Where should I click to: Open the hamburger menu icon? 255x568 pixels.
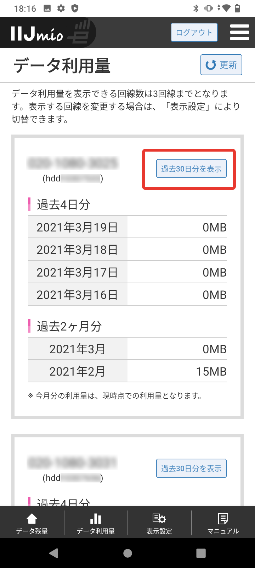[239, 32]
